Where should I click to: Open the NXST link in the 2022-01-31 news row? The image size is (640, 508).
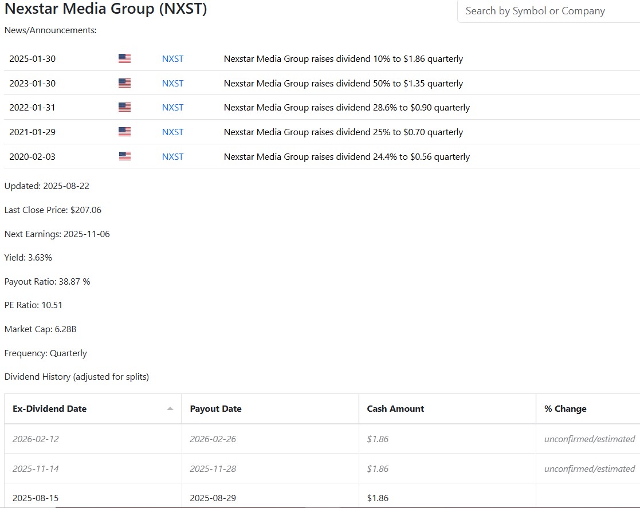(172, 107)
